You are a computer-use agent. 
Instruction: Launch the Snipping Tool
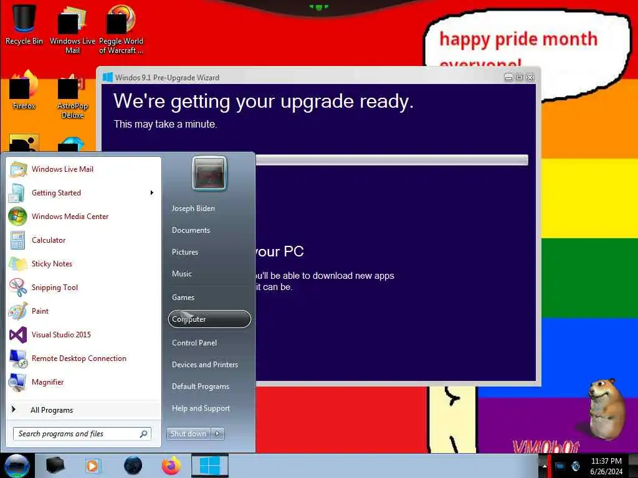pyautogui.click(x=84, y=288)
